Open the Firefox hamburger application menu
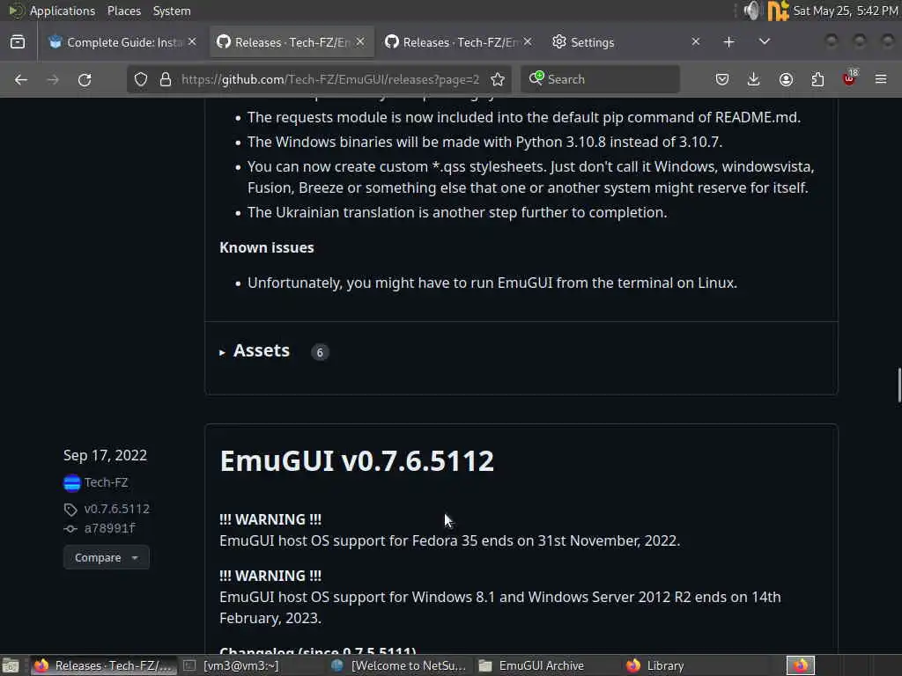 (881, 79)
